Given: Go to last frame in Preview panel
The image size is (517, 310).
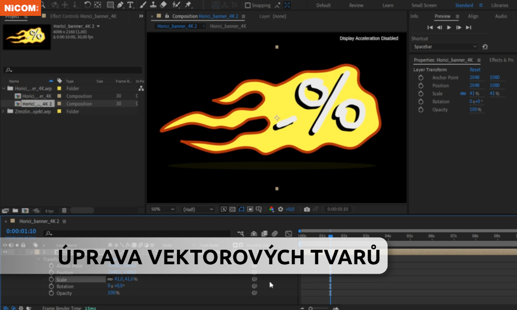Looking at the screenshot, I should (468, 28).
